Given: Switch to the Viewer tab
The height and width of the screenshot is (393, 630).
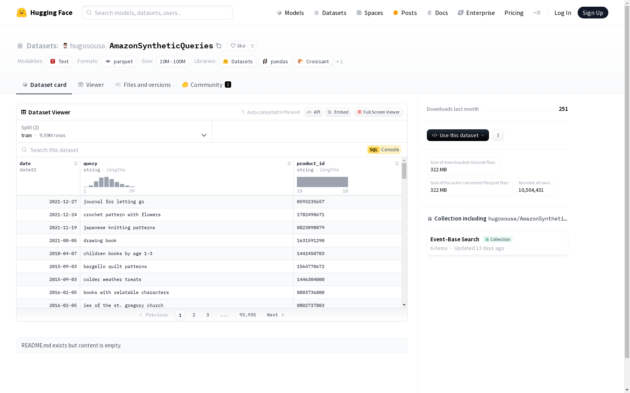Looking at the screenshot, I should 91,85.
